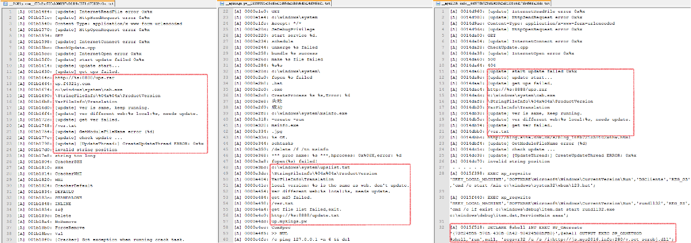
Task: Click 'string too long' line in left pane
Action: pyautogui.click(x=75, y=157)
